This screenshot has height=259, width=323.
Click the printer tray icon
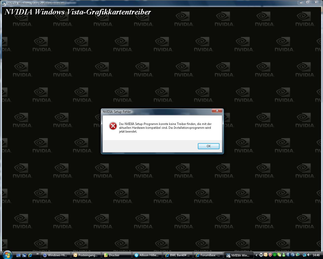(x=261, y=255)
